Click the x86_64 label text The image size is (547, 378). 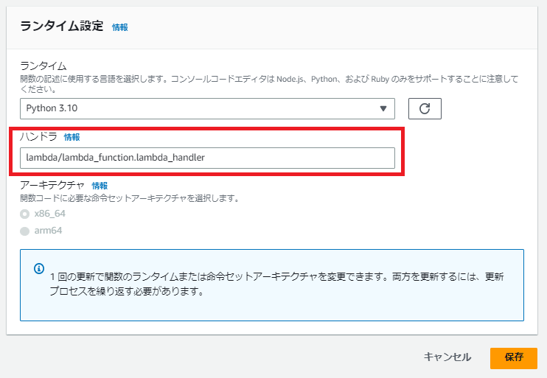[x=50, y=214]
